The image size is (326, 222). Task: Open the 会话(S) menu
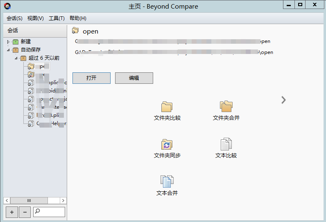14,18
